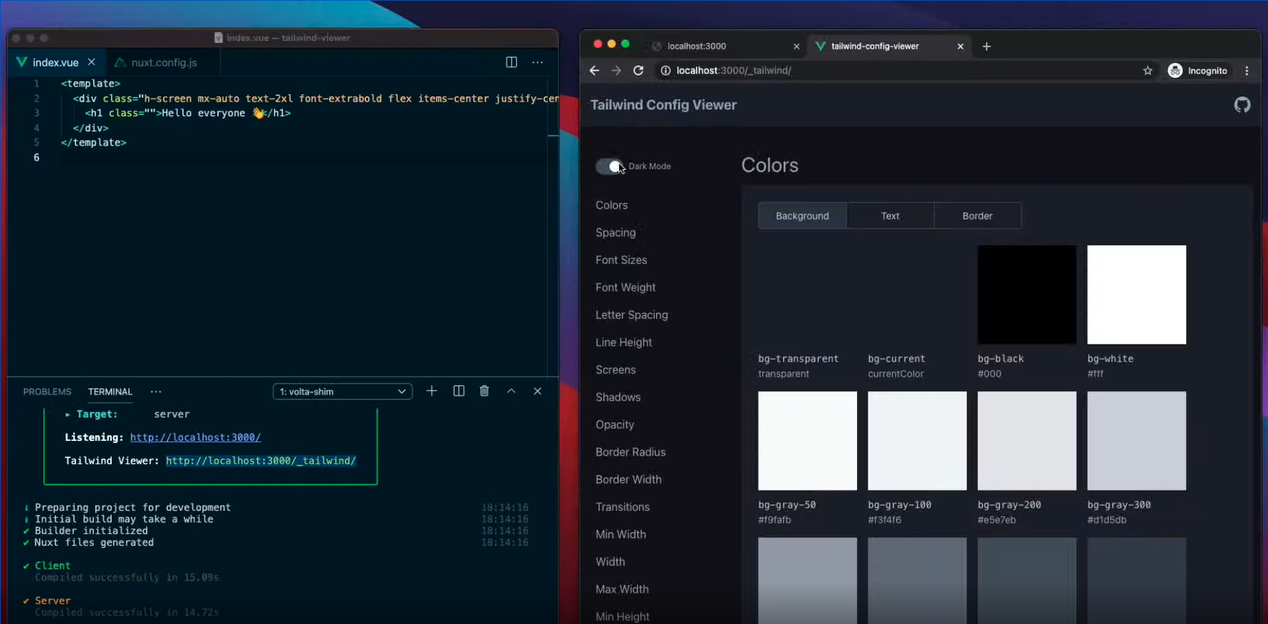The image size is (1268, 624).
Task: Click the Hello everyone h1 code line
Action: tap(188, 113)
